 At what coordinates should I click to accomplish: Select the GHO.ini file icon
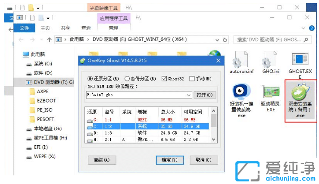coord(270,59)
